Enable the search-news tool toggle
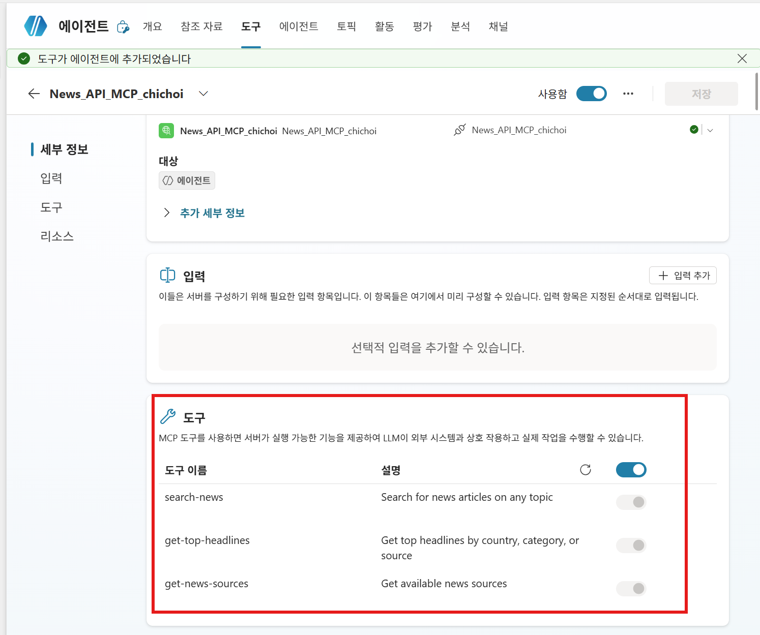This screenshot has height=635, width=760. click(x=631, y=502)
